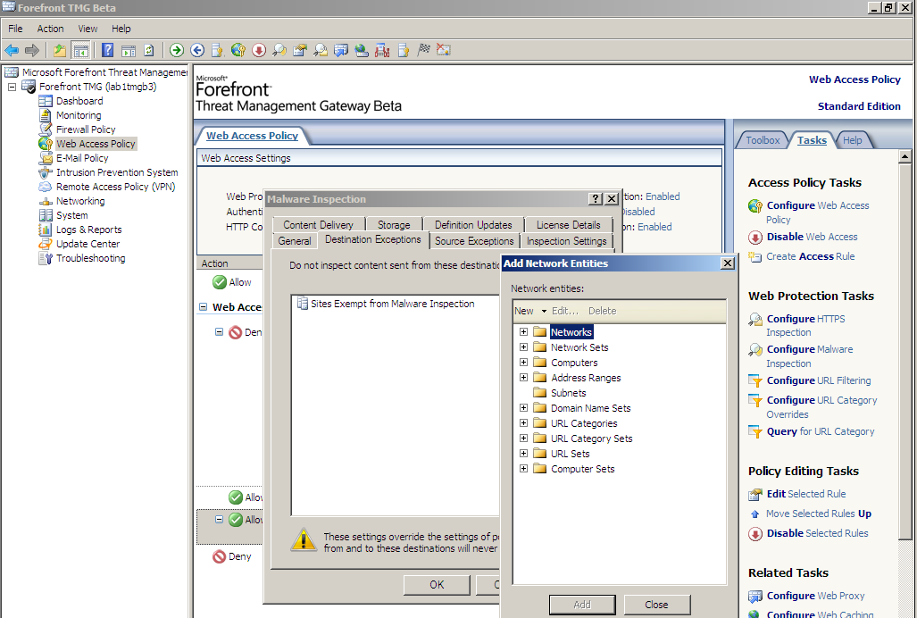Click the Configure HTTPS Inspection task icon
This screenshot has height=618, width=917.
[x=755, y=319]
